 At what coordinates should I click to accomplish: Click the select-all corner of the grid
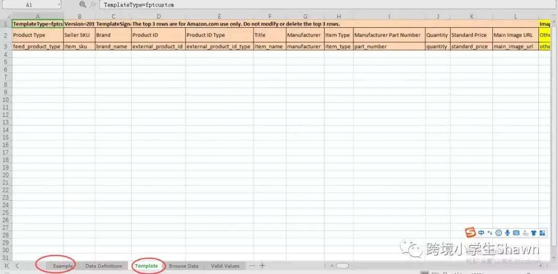point(6,16)
